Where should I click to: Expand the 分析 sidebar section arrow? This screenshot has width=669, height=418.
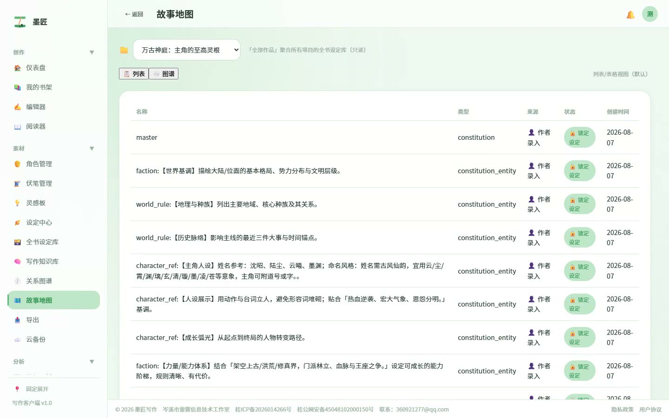(x=92, y=362)
